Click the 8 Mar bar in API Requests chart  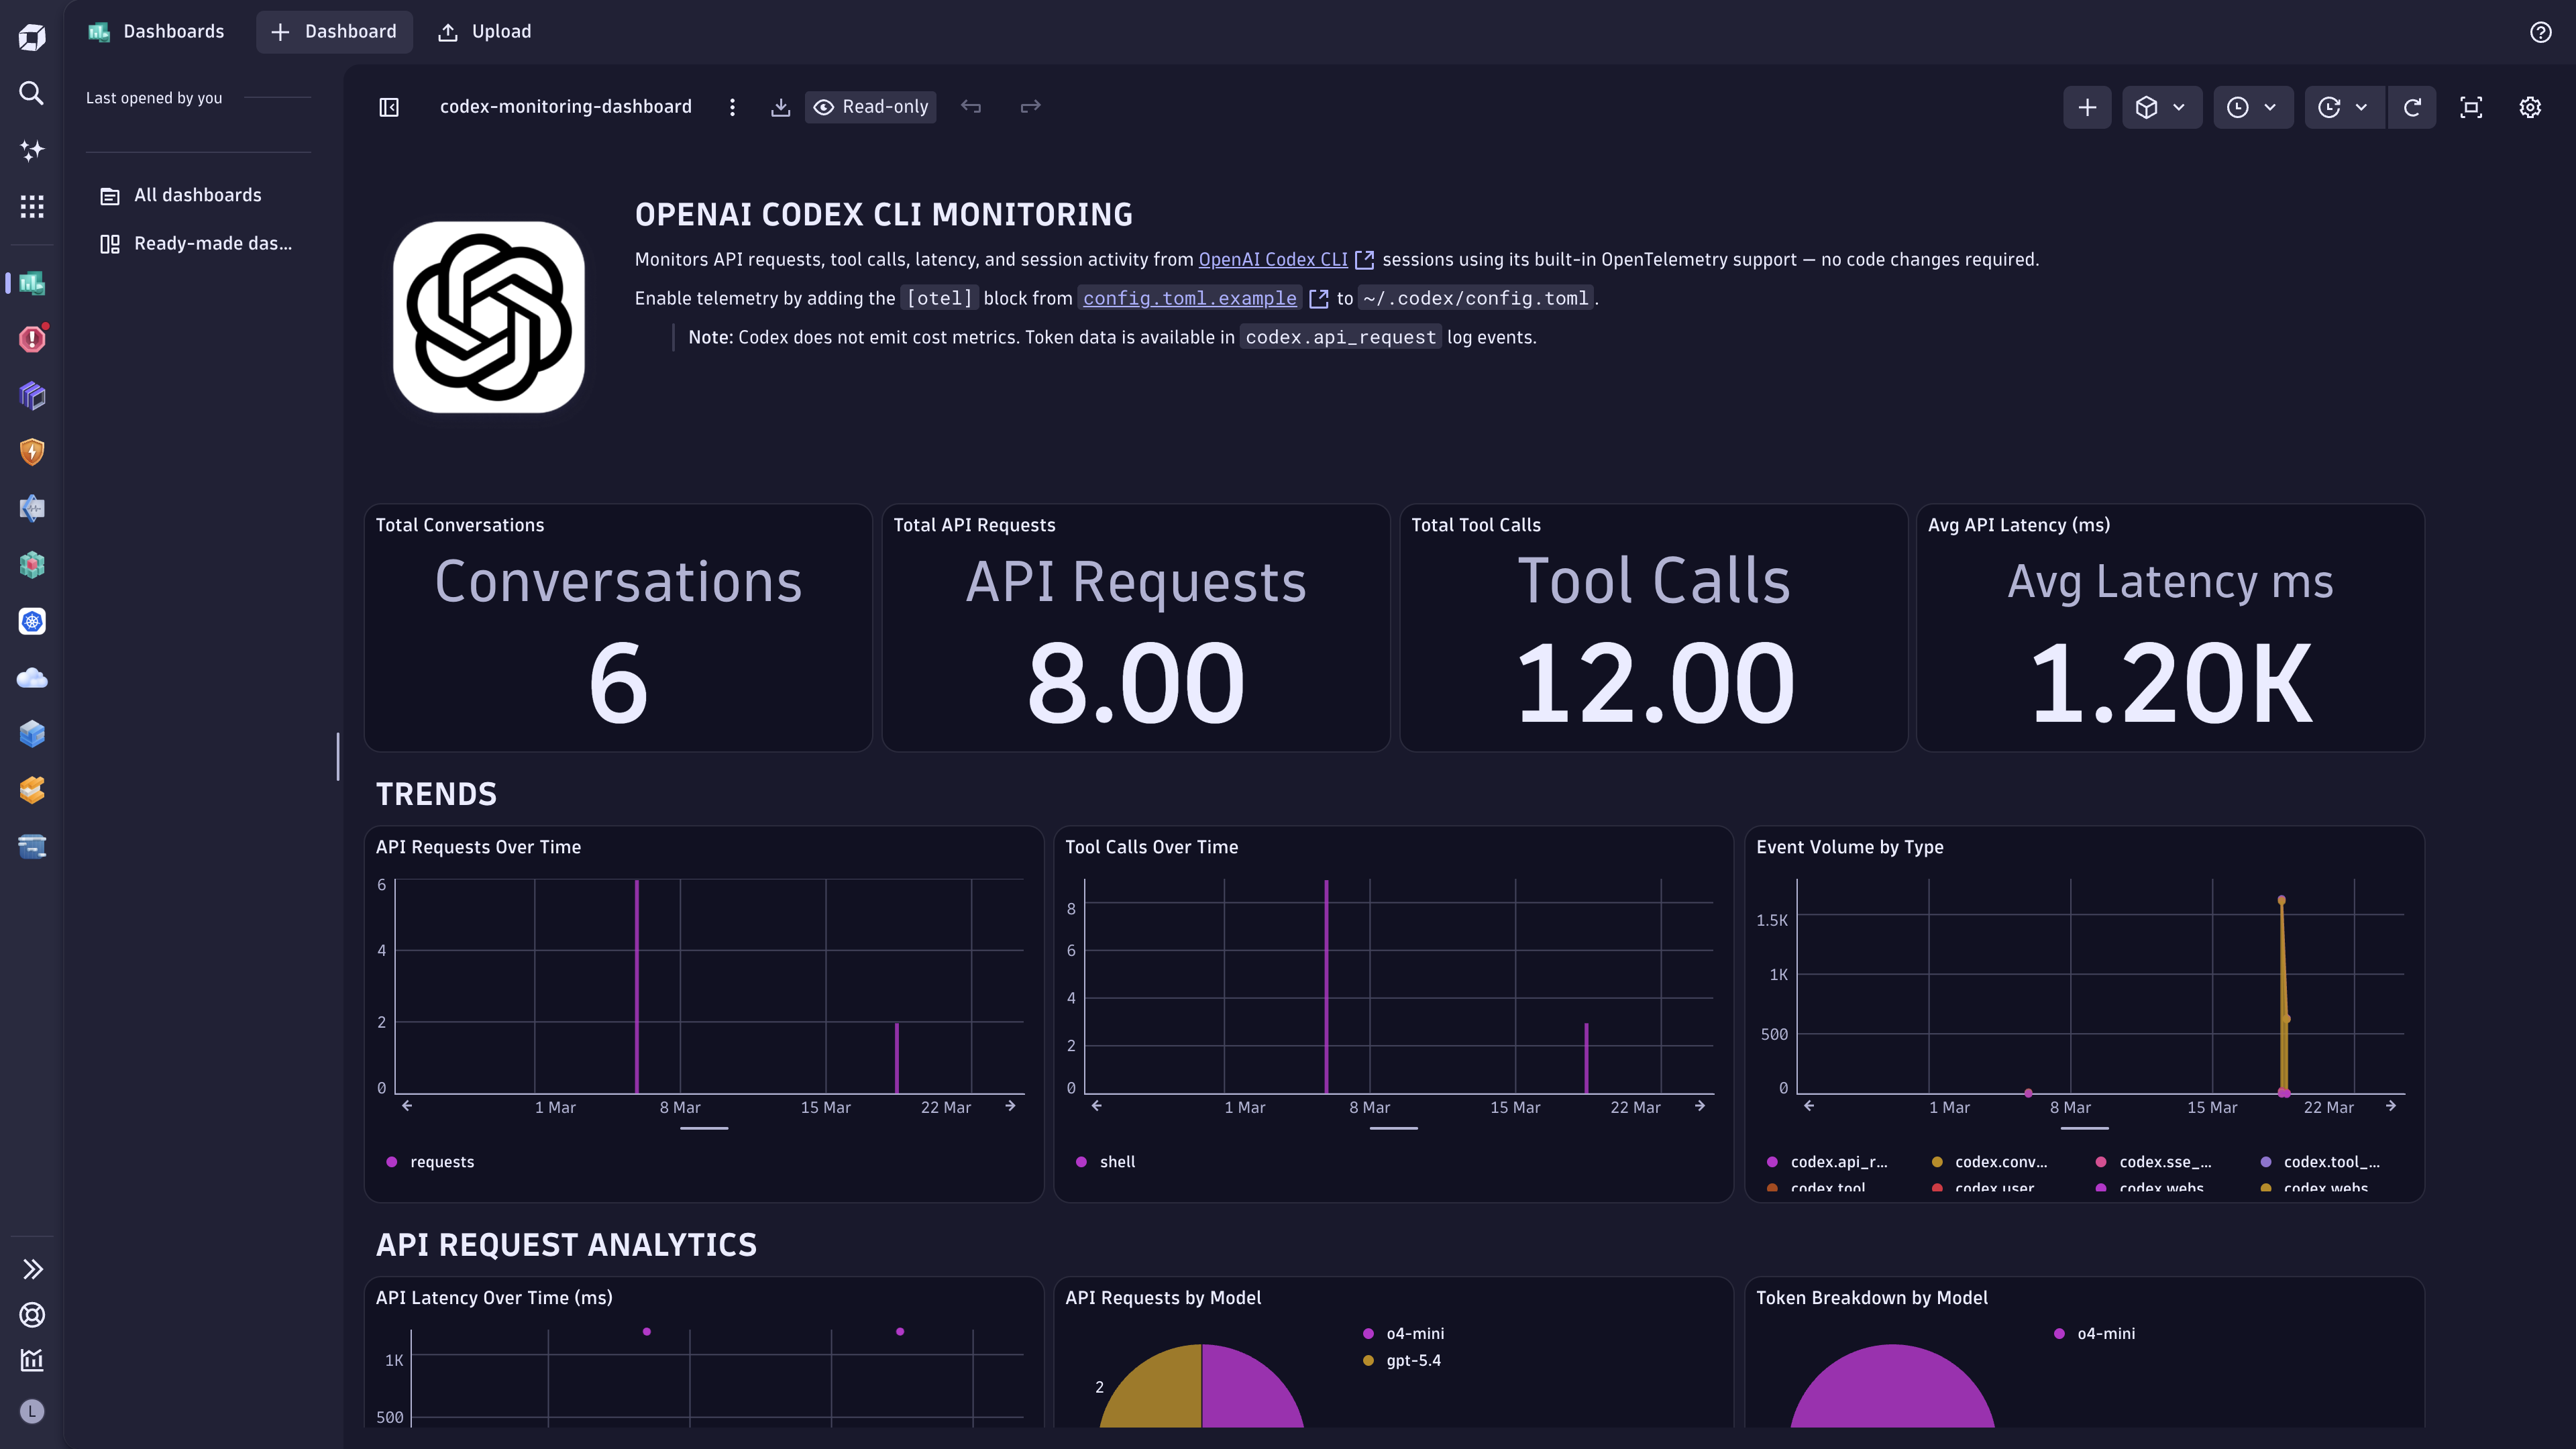[637, 986]
